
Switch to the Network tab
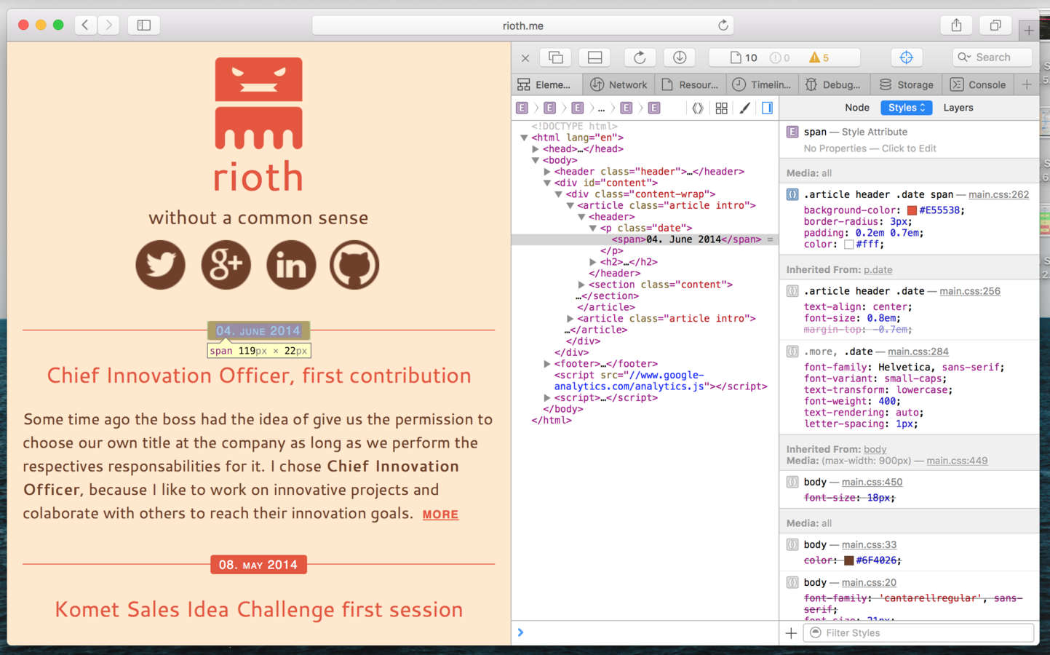pos(619,84)
